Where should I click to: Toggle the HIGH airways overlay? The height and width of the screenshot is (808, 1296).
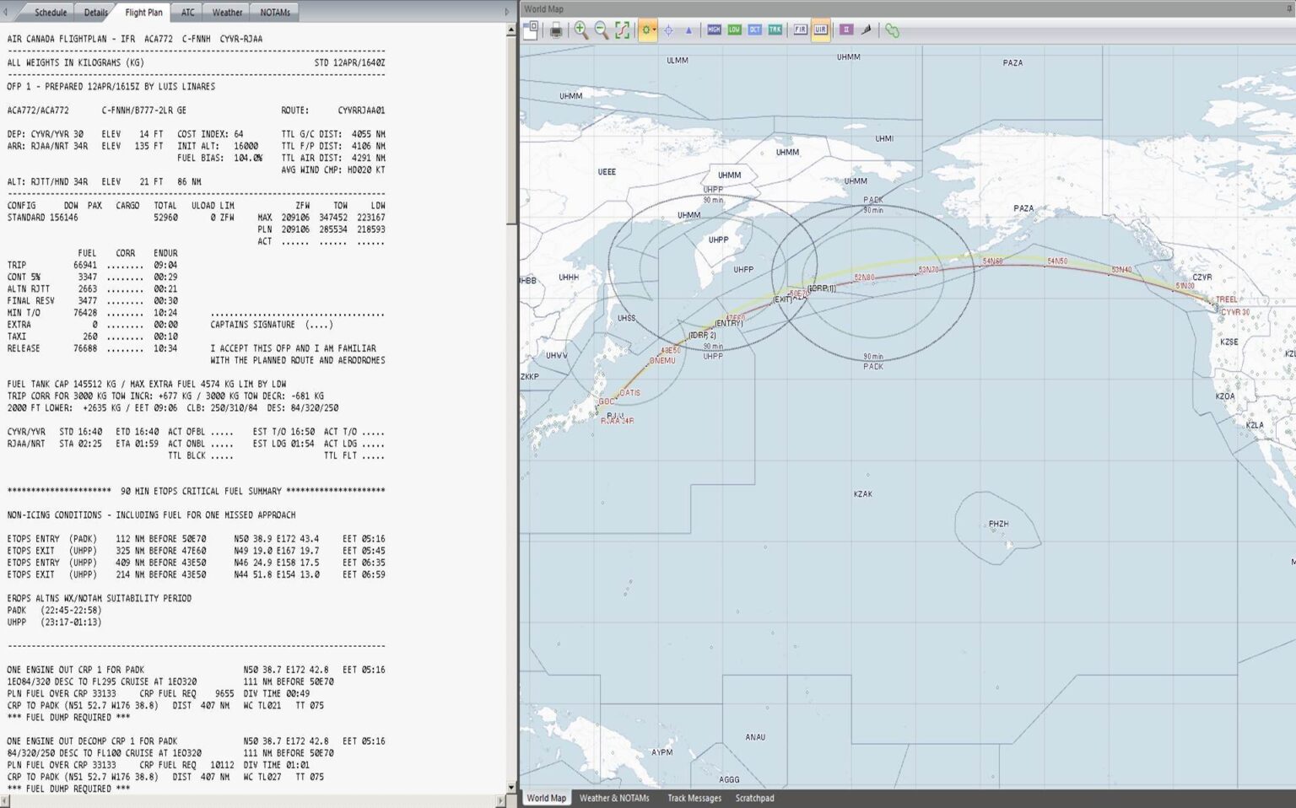pos(714,30)
